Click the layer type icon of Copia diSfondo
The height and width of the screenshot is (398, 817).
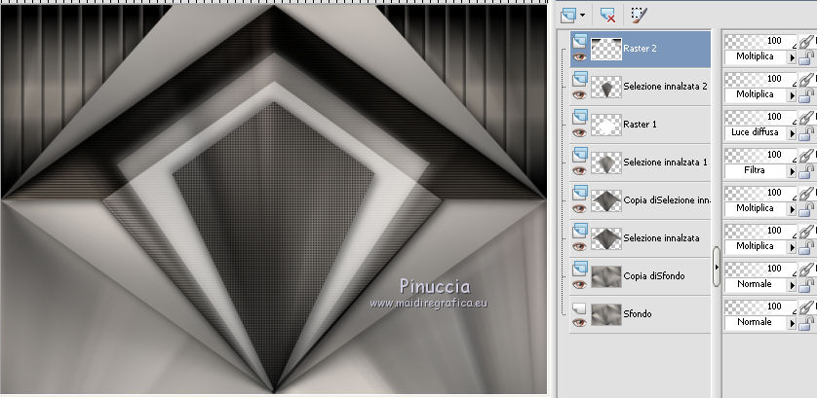[x=580, y=269]
